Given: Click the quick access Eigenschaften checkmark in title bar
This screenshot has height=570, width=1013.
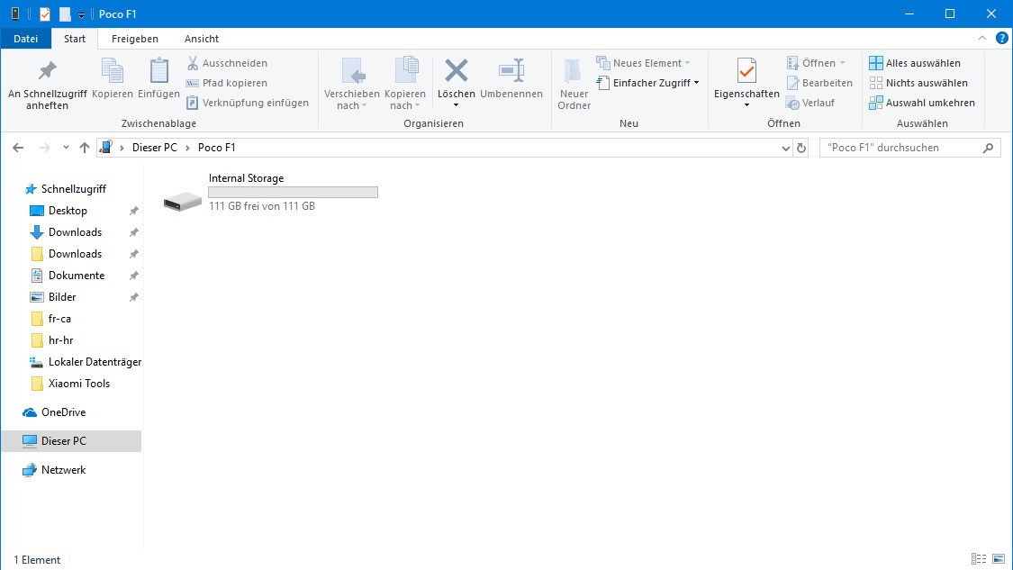Looking at the screenshot, I should click(x=45, y=14).
